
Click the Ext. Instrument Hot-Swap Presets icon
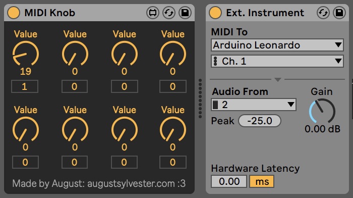point(323,13)
